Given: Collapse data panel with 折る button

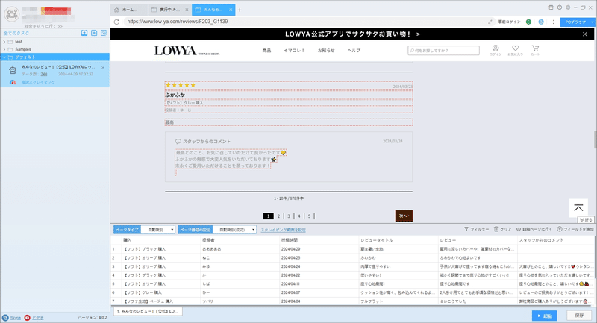Looking at the screenshot, I should coord(586,220).
